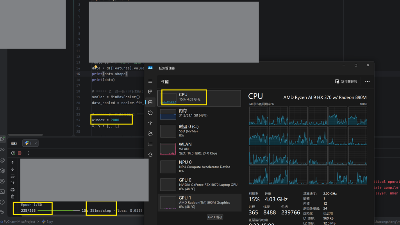Click the 运行新任务 button
The image size is (400, 225).
coord(346,81)
